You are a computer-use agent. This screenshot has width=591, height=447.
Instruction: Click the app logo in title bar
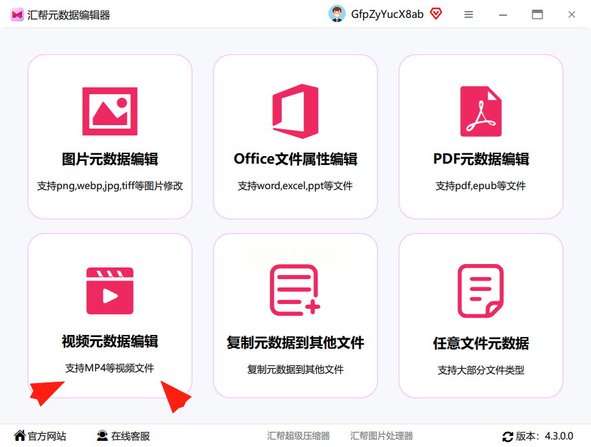[17, 14]
